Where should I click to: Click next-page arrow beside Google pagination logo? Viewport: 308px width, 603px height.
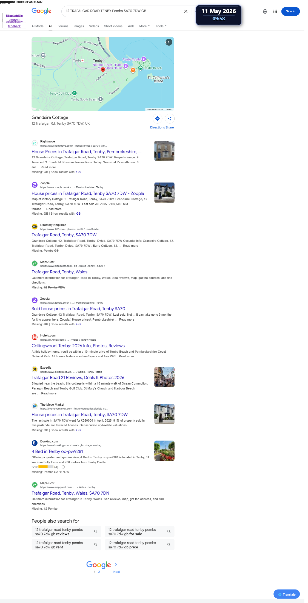116,564
